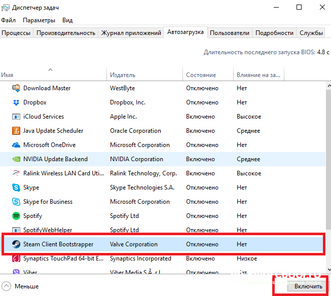Sort by the Состояние column header
This screenshot has width=331, height=296.
tap(208, 74)
